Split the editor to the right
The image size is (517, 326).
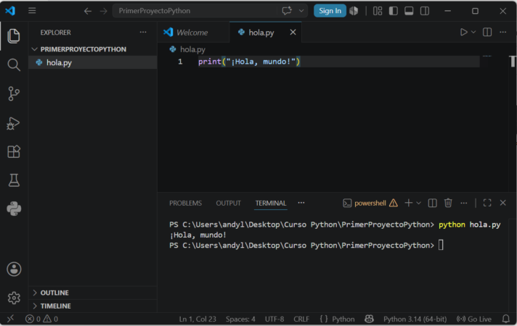point(487,33)
